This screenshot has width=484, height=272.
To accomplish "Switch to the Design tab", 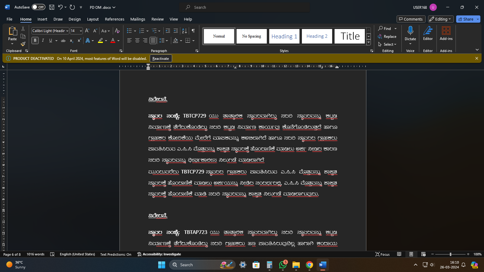I will click(x=75, y=19).
